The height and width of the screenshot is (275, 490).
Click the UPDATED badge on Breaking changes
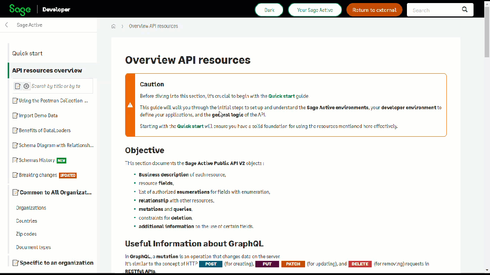coord(68,176)
